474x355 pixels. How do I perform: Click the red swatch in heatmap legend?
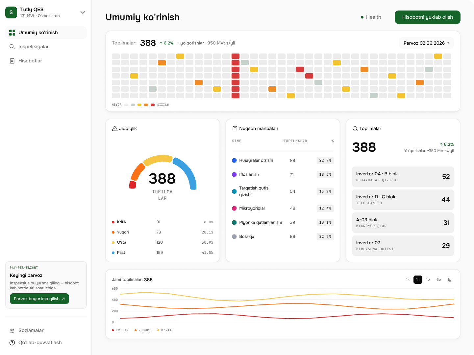point(153,105)
